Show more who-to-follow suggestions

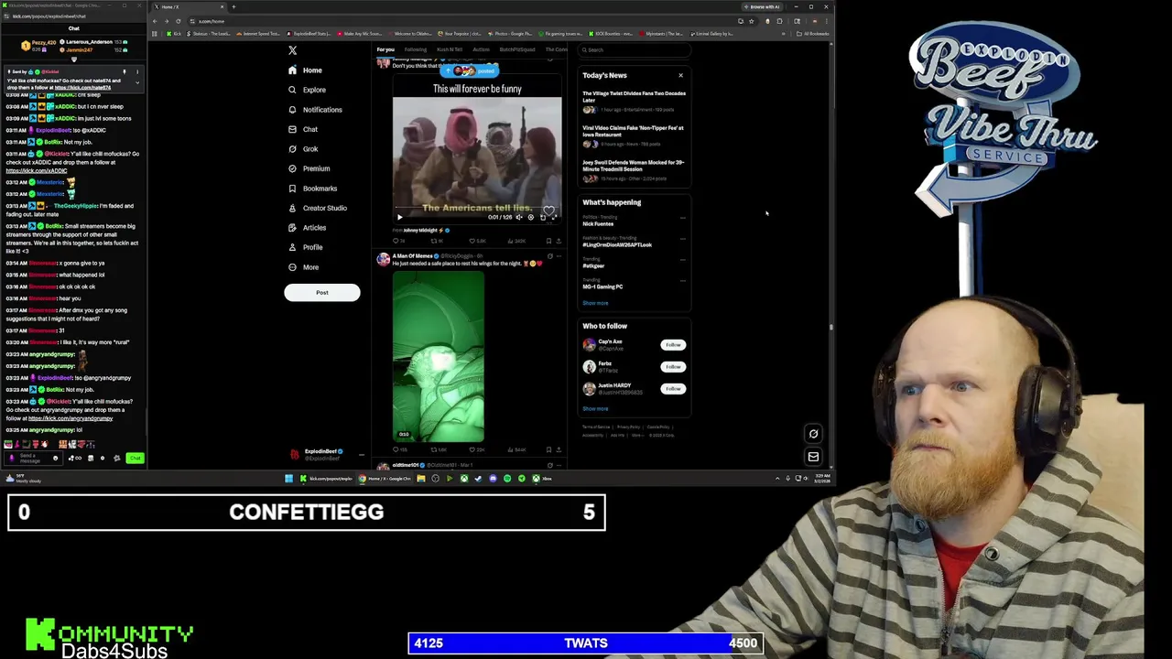coord(595,409)
